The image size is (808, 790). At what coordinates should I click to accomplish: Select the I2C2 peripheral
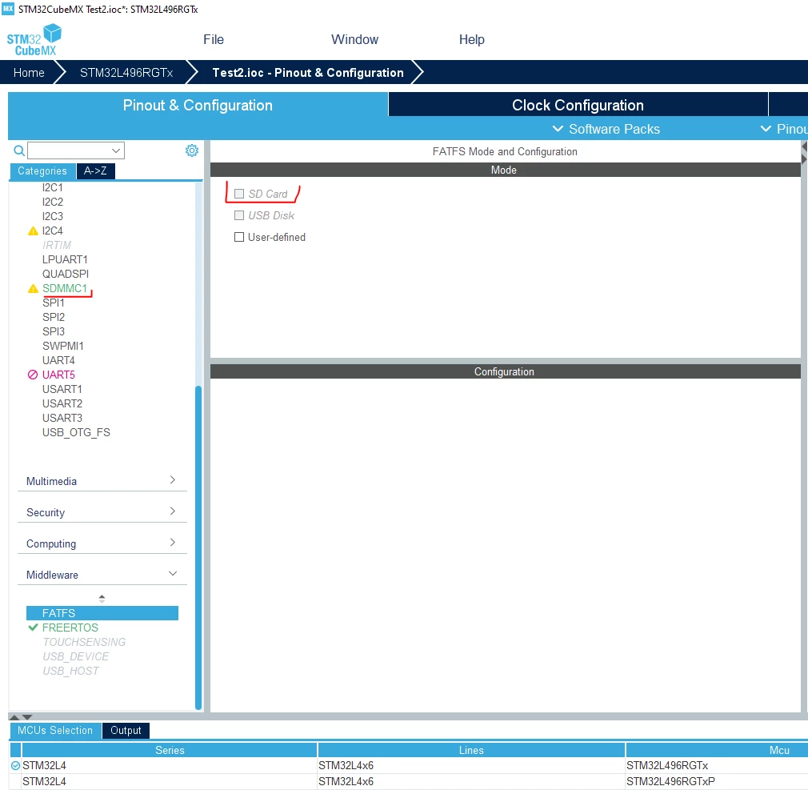pos(53,203)
